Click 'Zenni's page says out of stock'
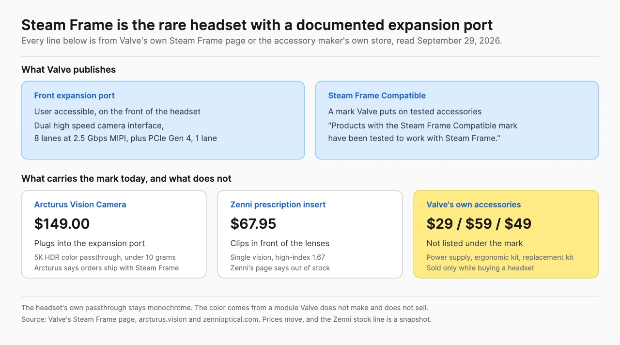This screenshot has height=345, width=620. pos(280,268)
